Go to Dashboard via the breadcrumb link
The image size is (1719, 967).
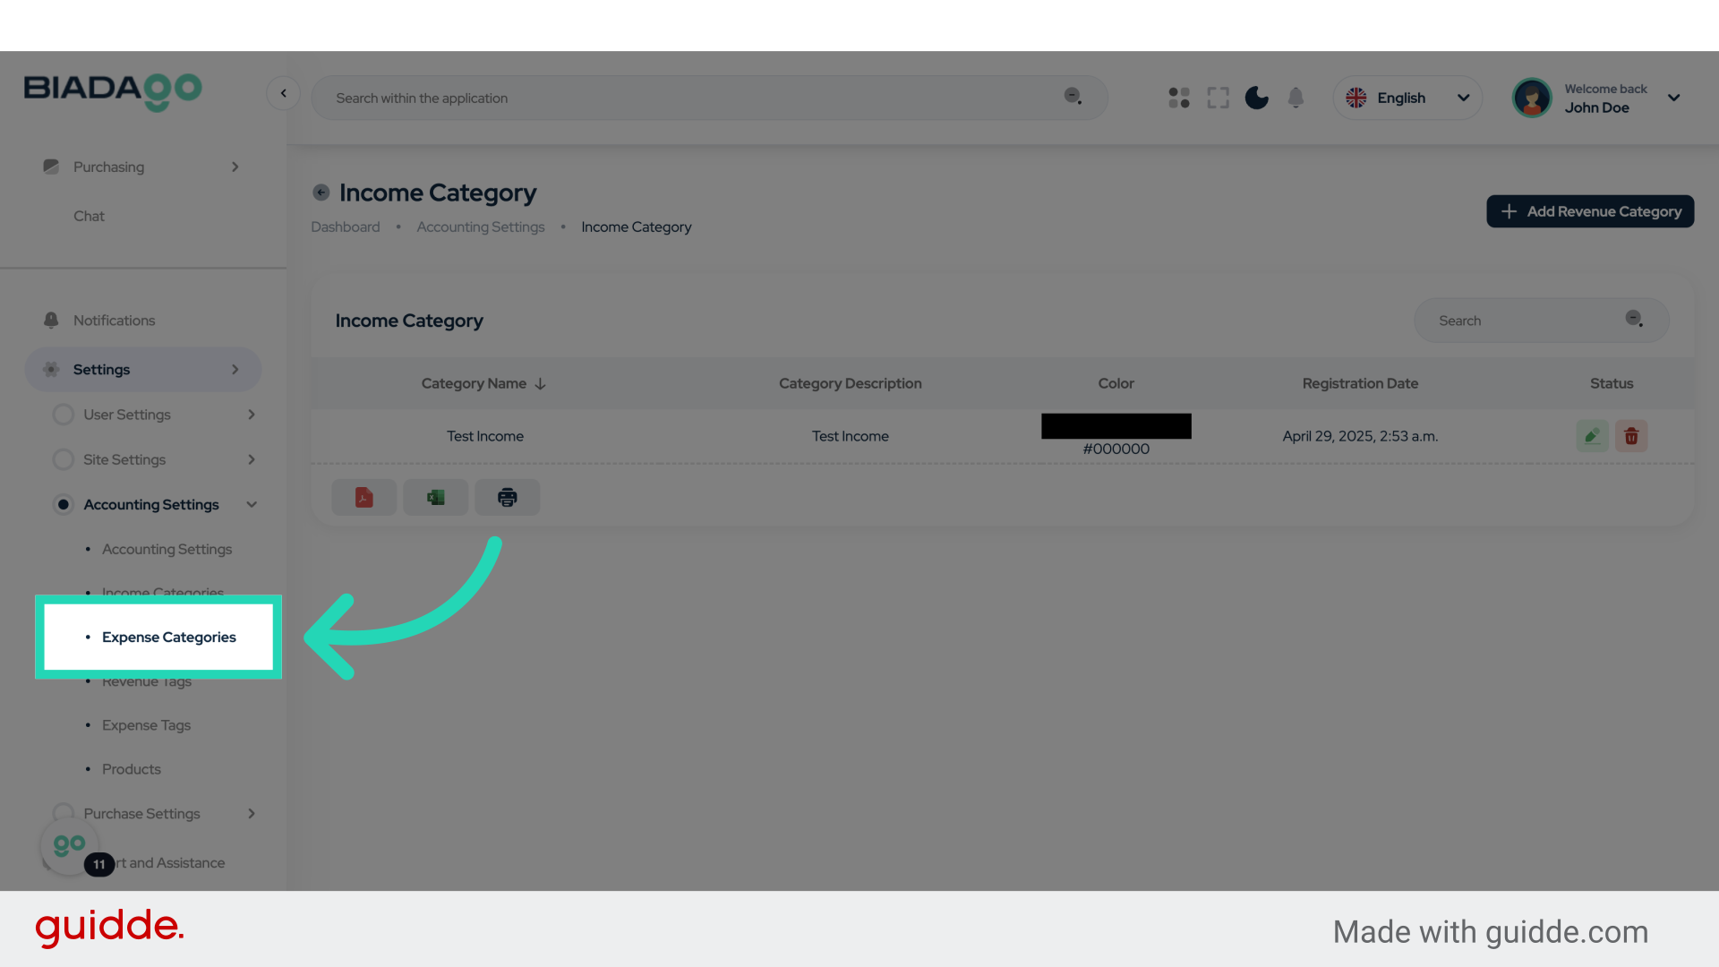[346, 227]
